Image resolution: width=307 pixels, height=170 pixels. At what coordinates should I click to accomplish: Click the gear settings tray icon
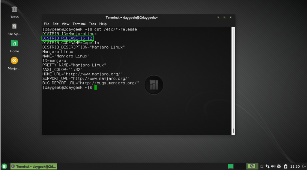279,166
